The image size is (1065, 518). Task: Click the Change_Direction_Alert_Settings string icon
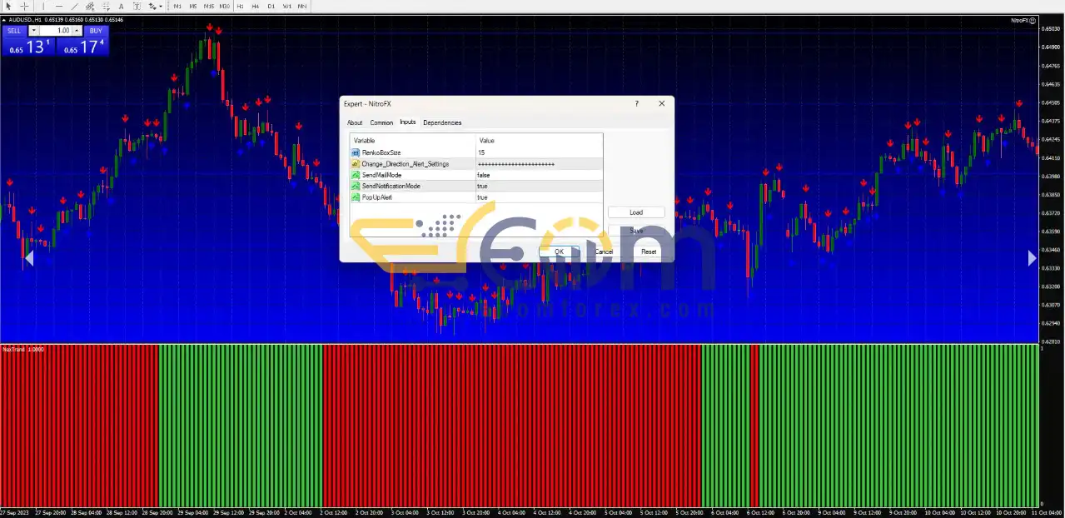356,164
